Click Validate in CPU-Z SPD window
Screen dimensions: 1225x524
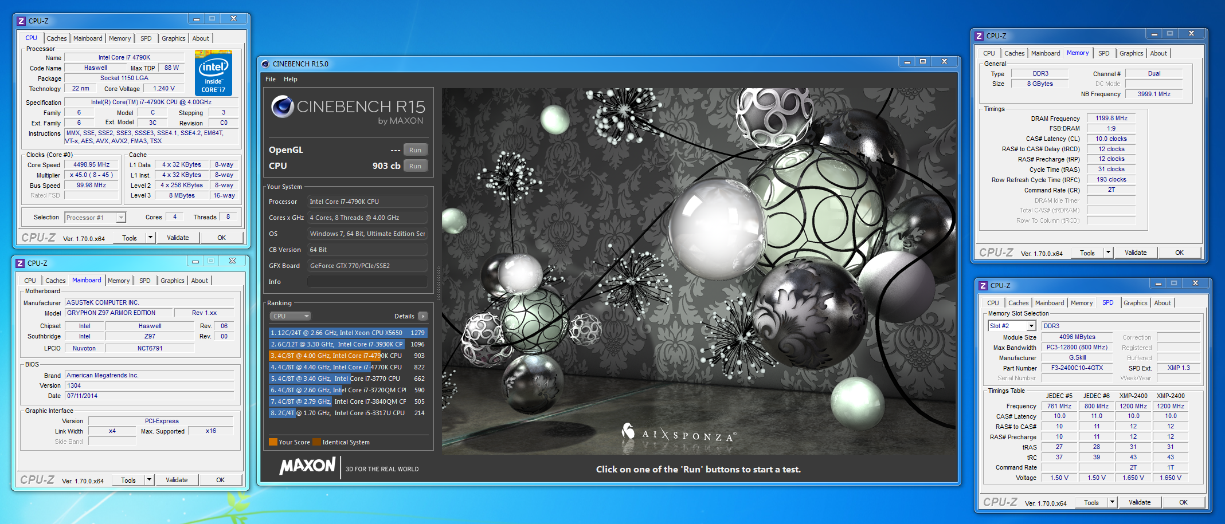tap(1140, 502)
